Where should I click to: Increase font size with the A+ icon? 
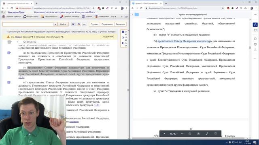(127, 17)
